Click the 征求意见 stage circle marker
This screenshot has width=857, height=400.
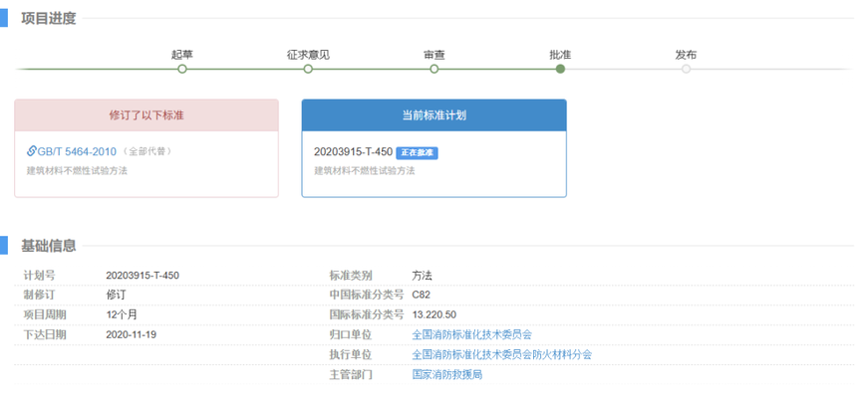308,69
